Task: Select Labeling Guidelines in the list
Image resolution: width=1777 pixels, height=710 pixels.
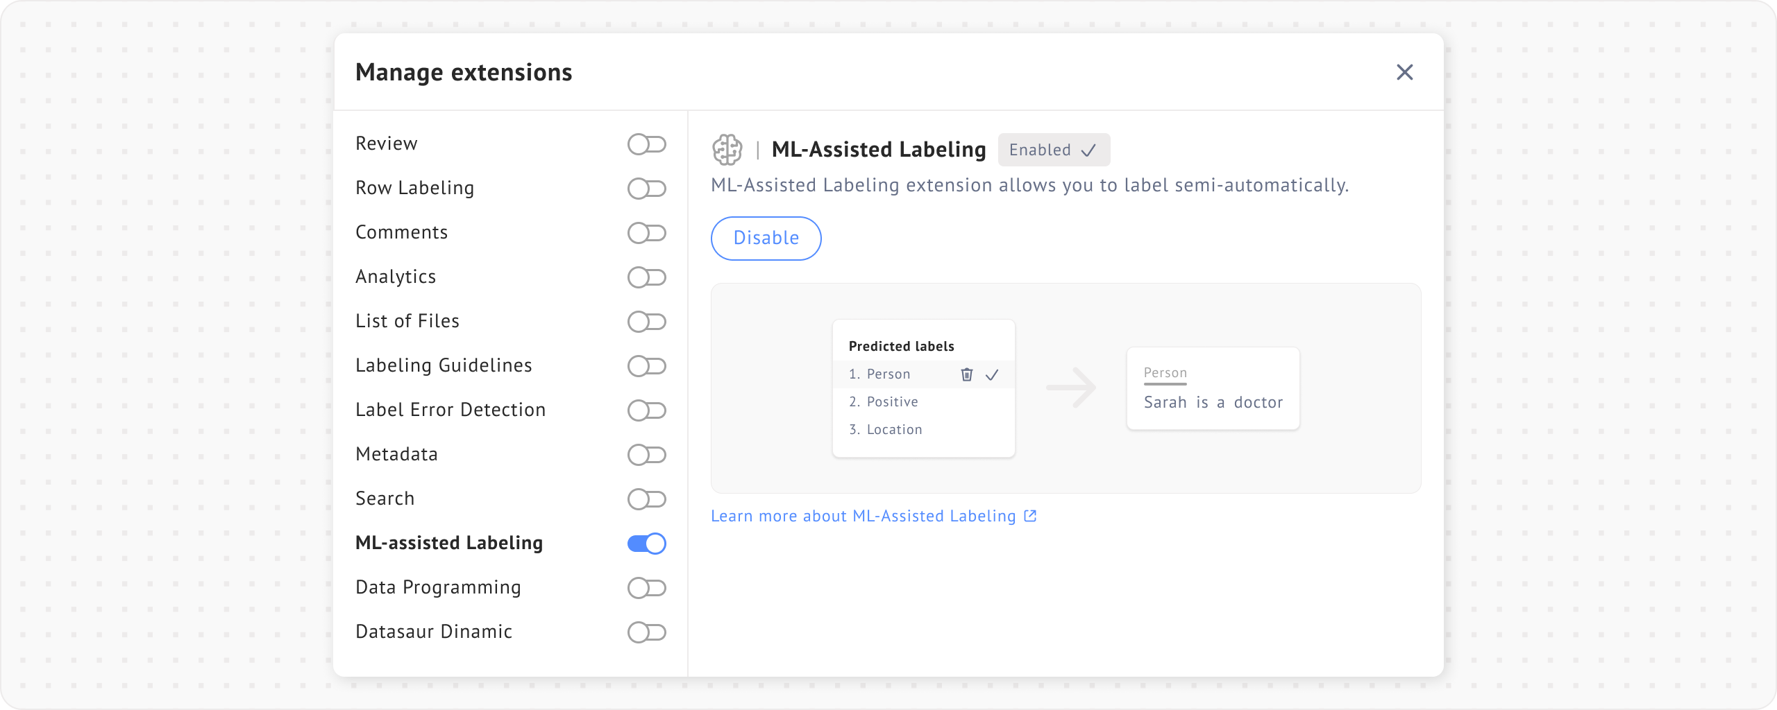Action: [444, 365]
